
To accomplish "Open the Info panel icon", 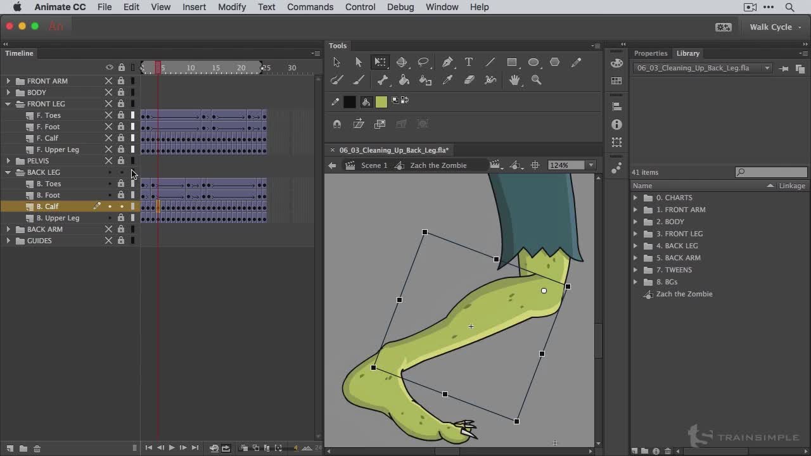I will pyautogui.click(x=617, y=125).
